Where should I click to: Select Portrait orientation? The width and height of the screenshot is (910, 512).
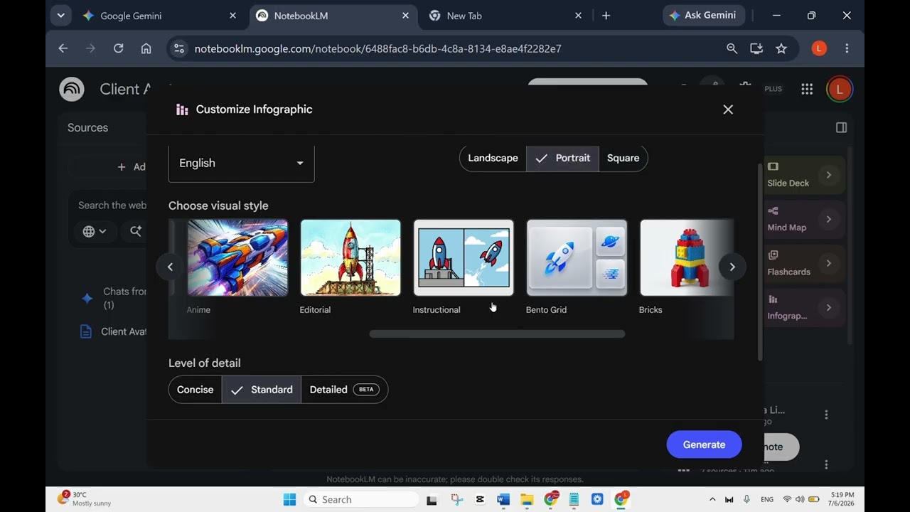click(562, 158)
